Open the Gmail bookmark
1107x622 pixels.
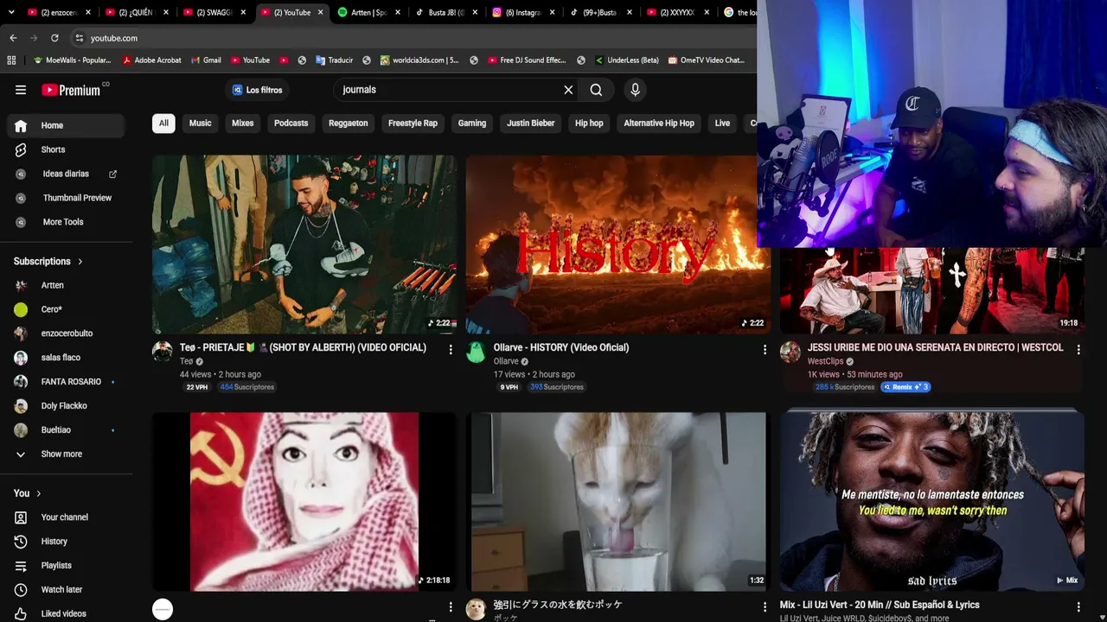pyautogui.click(x=206, y=60)
